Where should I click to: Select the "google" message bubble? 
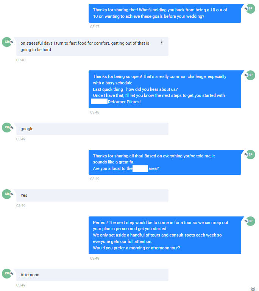[x=92, y=129]
